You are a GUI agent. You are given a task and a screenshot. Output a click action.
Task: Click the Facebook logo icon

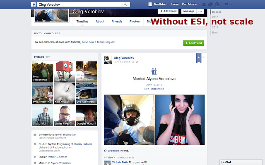[33, 5]
